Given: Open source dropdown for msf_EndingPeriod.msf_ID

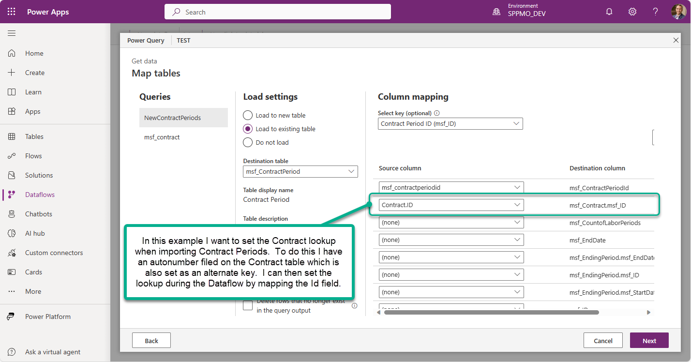Looking at the screenshot, I should 451,274.
